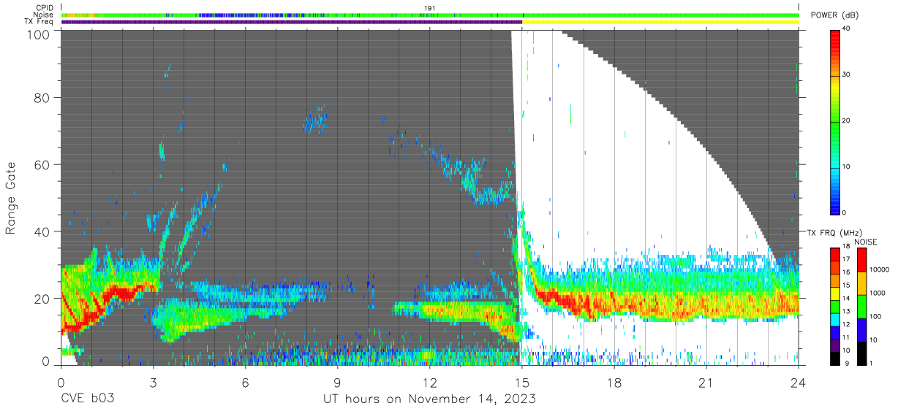The image size is (898, 414).
Task: Click the x-axis tick label '15'
Action: pyautogui.click(x=522, y=382)
